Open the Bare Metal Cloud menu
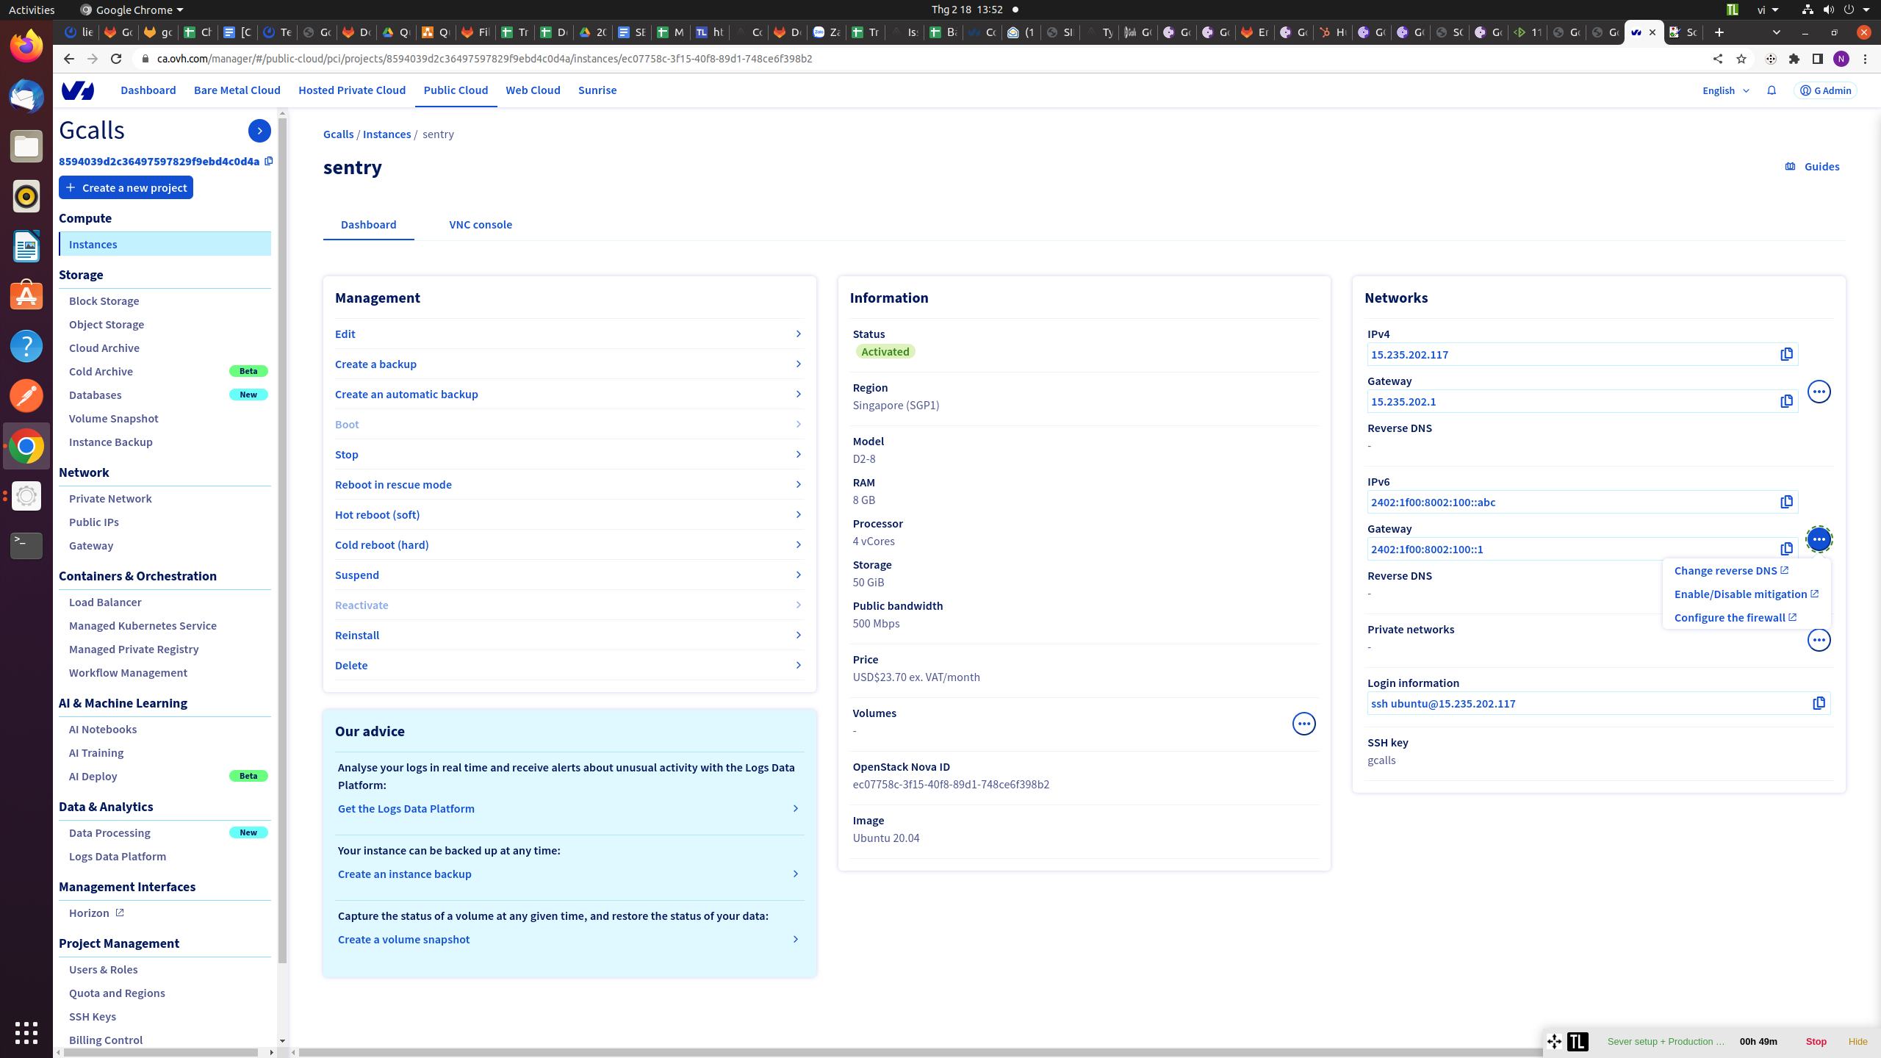 click(237, 90)
